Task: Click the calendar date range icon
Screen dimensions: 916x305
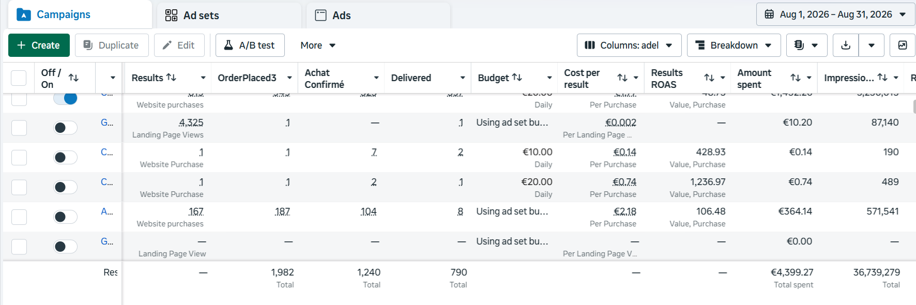Action: [x=769, y=14]
